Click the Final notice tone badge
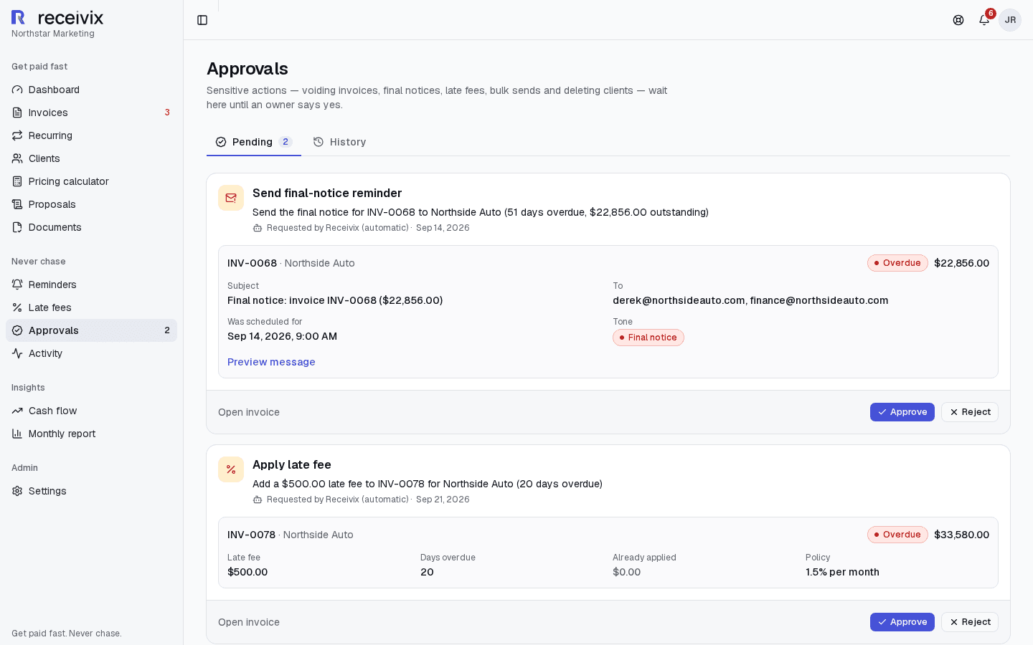Screen dimensions: 1033x645 (648, 338)
